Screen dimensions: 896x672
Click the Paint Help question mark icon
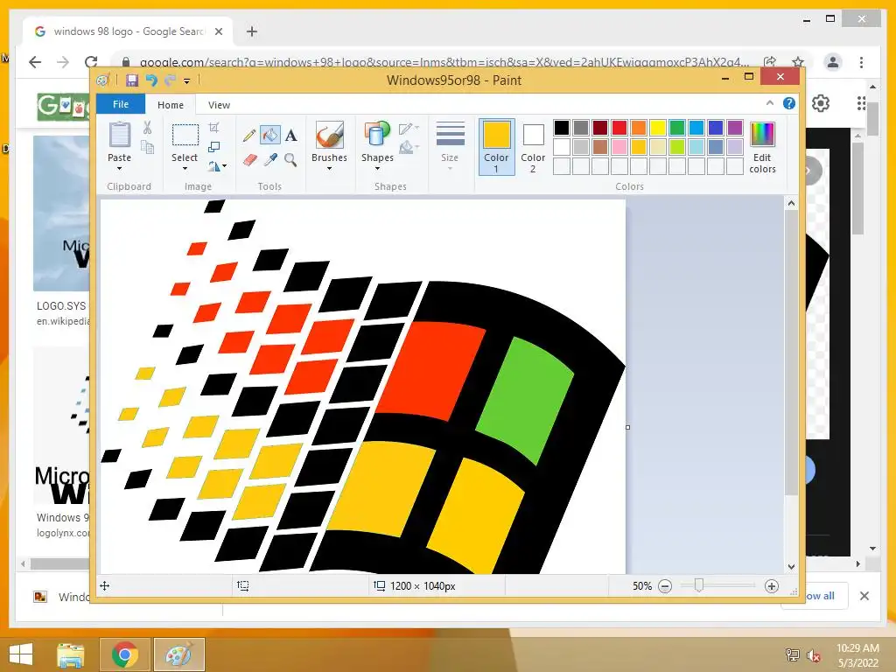(x=789, y=103)
